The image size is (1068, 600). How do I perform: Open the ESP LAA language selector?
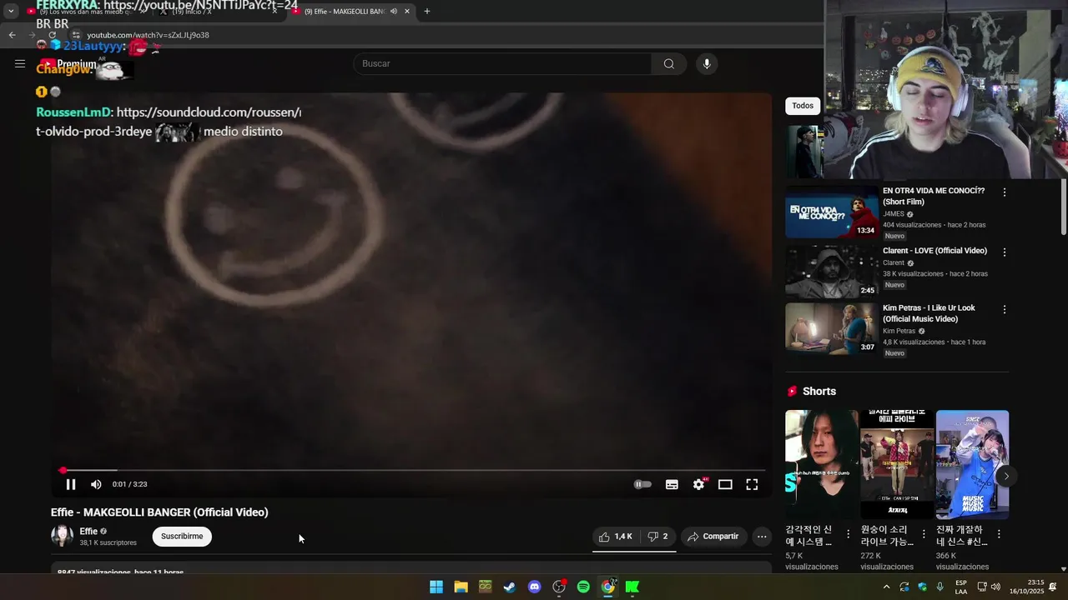coord(961,587)
